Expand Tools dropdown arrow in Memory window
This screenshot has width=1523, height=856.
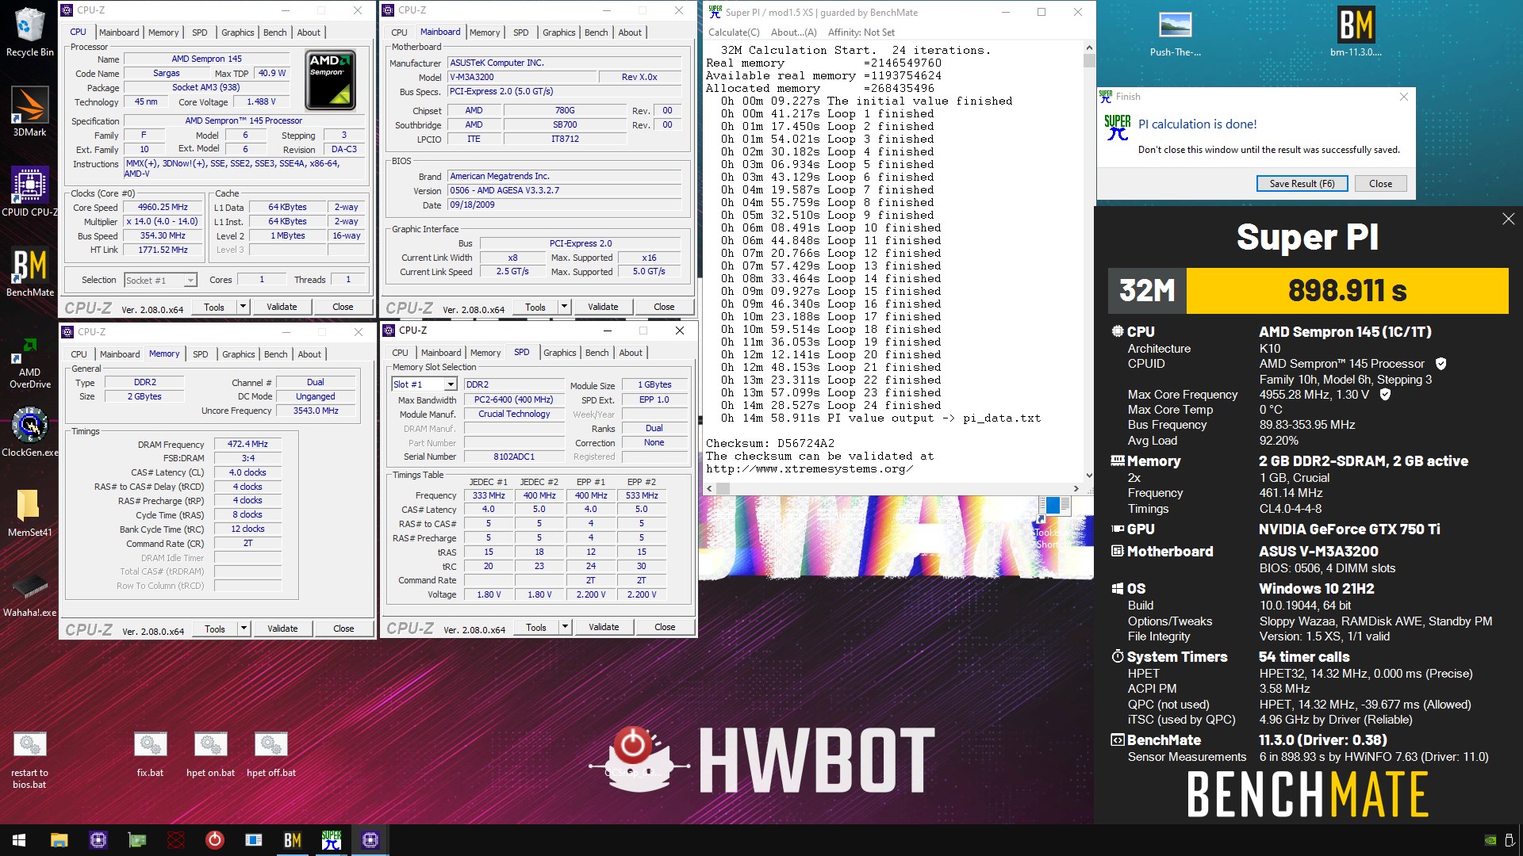point(244,629)
